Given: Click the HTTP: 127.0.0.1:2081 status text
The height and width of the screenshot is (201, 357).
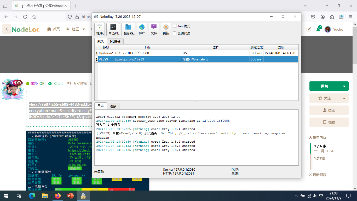Looking at the screenshot, I should pyautogui.click(x=179, y=173).
